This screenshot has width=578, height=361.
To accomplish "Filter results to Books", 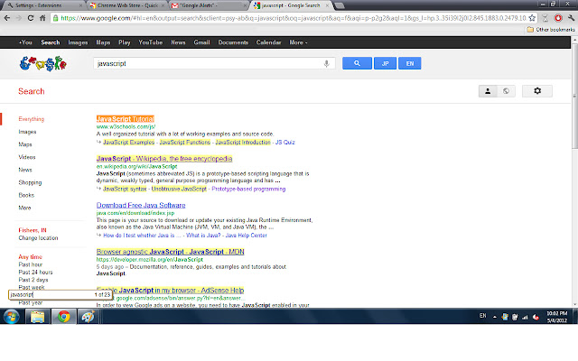I will tap(26, 195).
